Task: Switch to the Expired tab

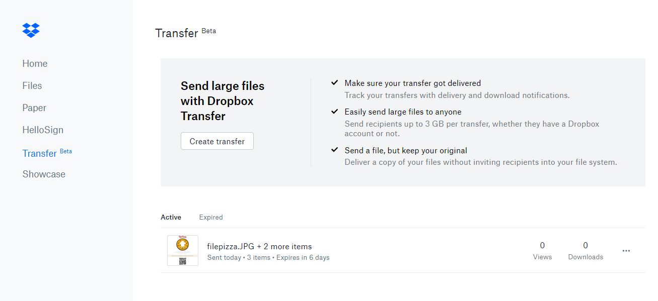Action: click(211, 217)
